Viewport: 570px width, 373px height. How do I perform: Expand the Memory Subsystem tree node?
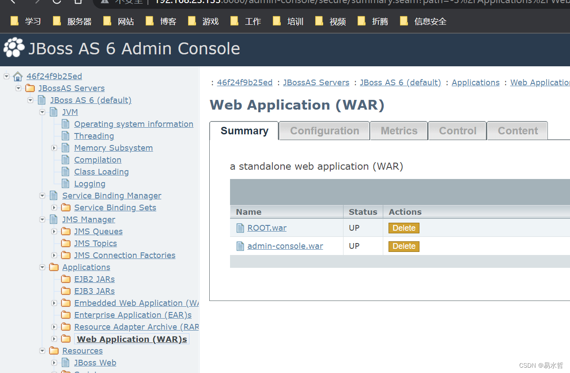pos(54,148)
